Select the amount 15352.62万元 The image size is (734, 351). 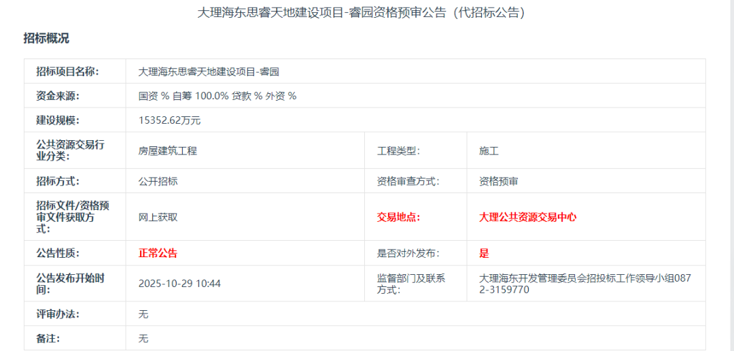point(169,120)
